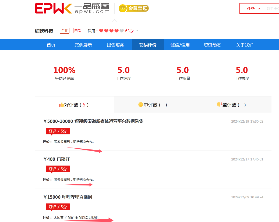Click the 企业 badge next to 红软科技
Screen dimensions: 279x222
click(64, 31)
